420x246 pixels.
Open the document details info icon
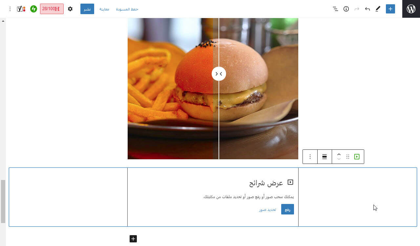[346, 9]
